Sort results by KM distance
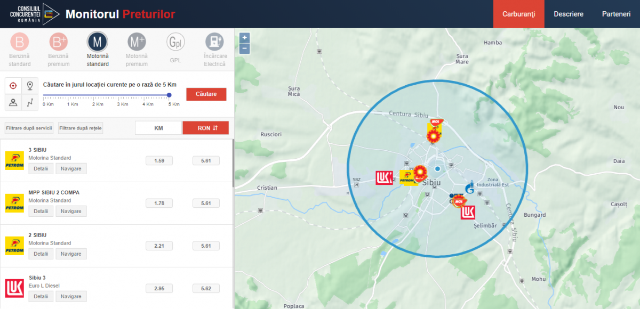This screenshot has width=640, height=309. coord(158,128)
